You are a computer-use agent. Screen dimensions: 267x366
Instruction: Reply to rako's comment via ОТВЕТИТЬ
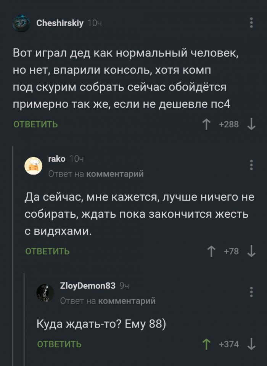tap(48, 251)
